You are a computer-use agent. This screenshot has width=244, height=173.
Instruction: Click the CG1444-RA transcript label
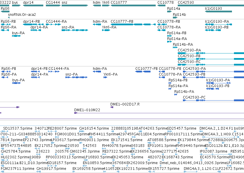tap(56, 21)
